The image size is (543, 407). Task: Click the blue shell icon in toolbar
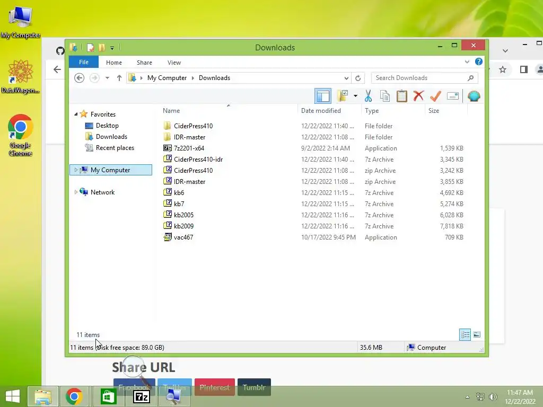pos(474,96)
